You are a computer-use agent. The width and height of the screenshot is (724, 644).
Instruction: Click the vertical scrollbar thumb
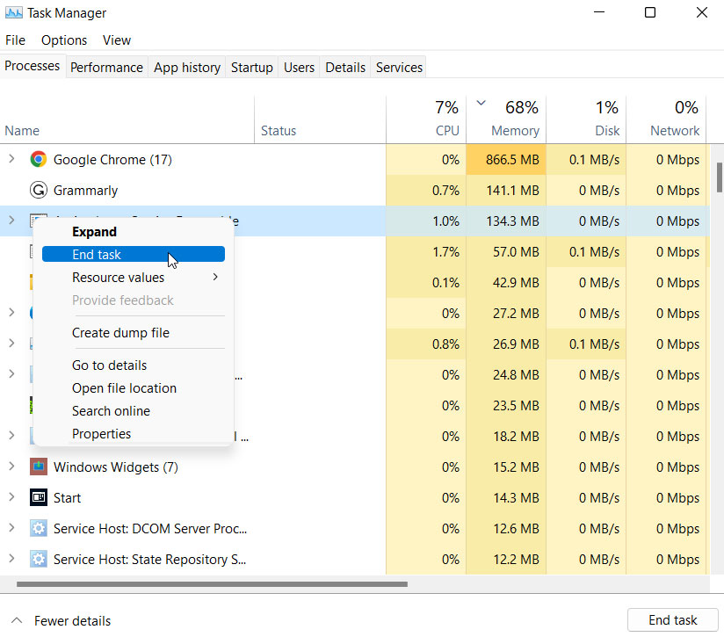point(720,177)
